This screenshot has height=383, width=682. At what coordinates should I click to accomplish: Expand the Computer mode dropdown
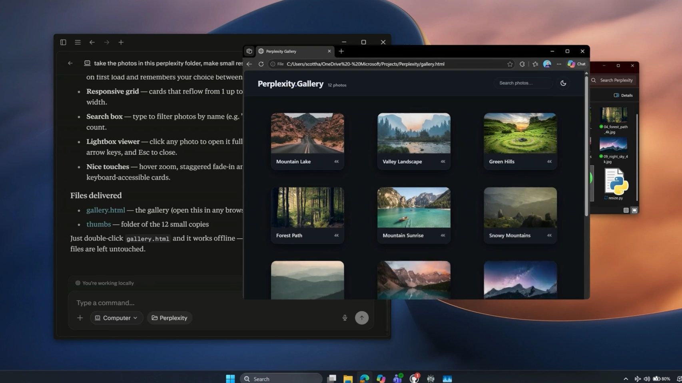[x=116, y=318]
